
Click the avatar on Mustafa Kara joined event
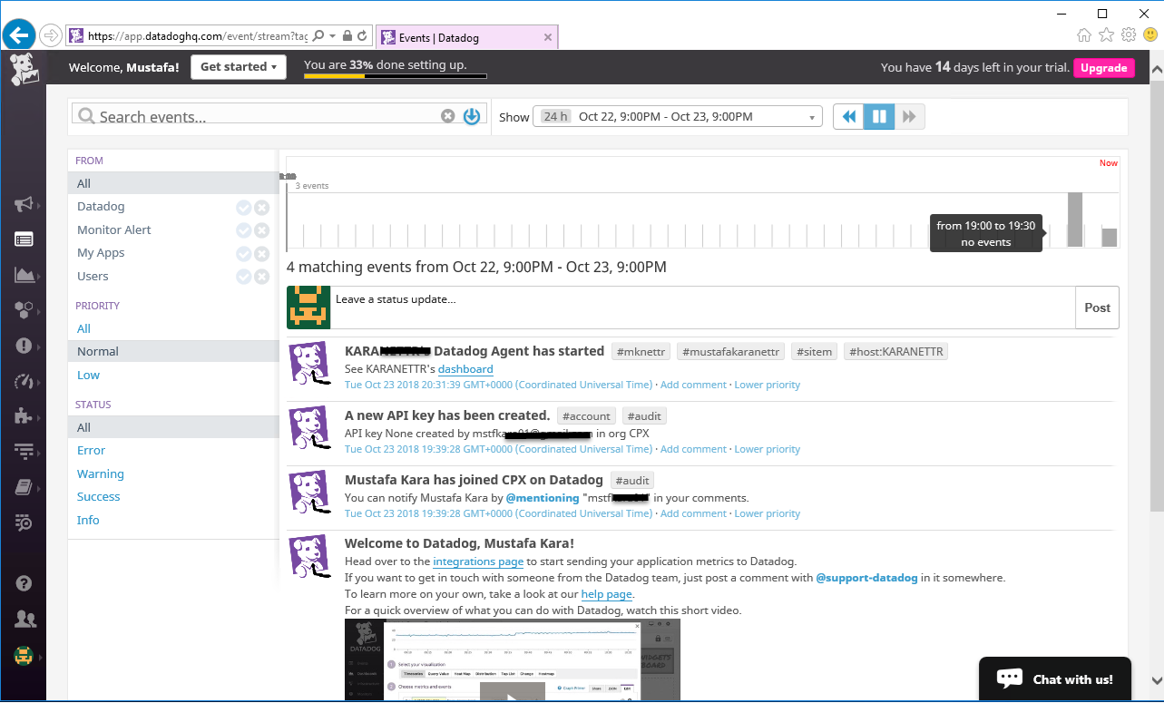point(308,492)
